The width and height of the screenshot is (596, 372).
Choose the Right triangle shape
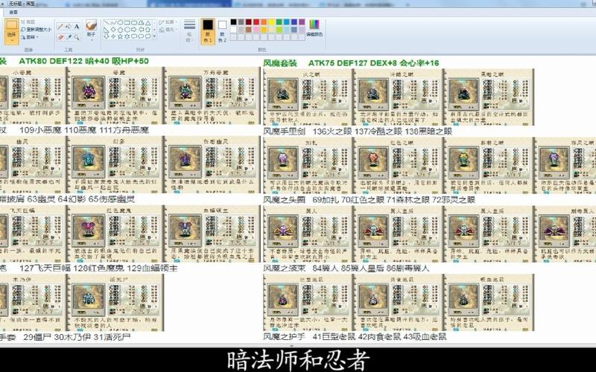107,30
